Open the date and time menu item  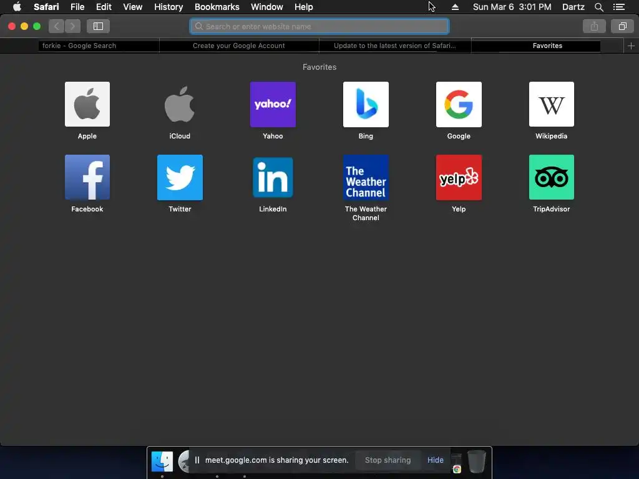point(512,7)
